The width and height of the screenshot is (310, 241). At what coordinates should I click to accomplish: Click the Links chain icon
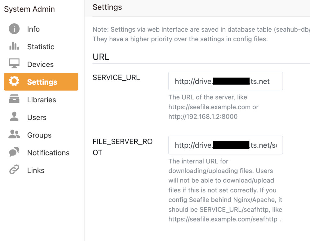point(14,170)
